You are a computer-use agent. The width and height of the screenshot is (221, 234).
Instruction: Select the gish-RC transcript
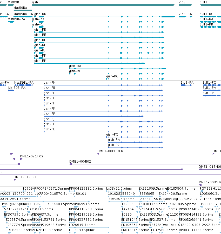pos(117,74)
